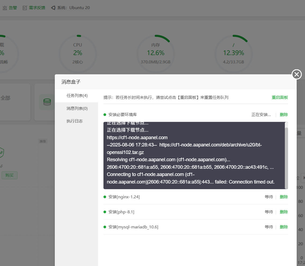Click the 2核心 CPU core label

pyautogui.click(x=78, y=62)
